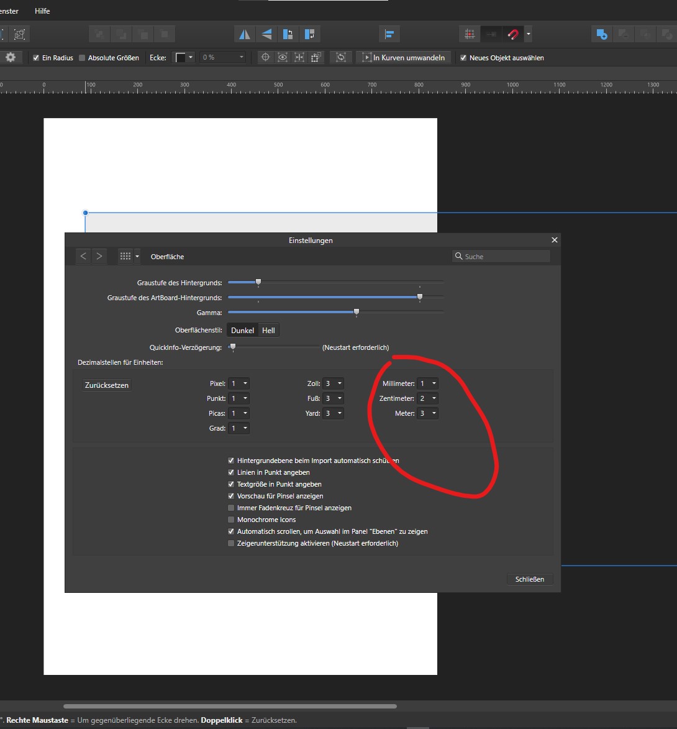
Task: Click the rotate right icon
Action: pyautogui.click(x=309, y=34)
